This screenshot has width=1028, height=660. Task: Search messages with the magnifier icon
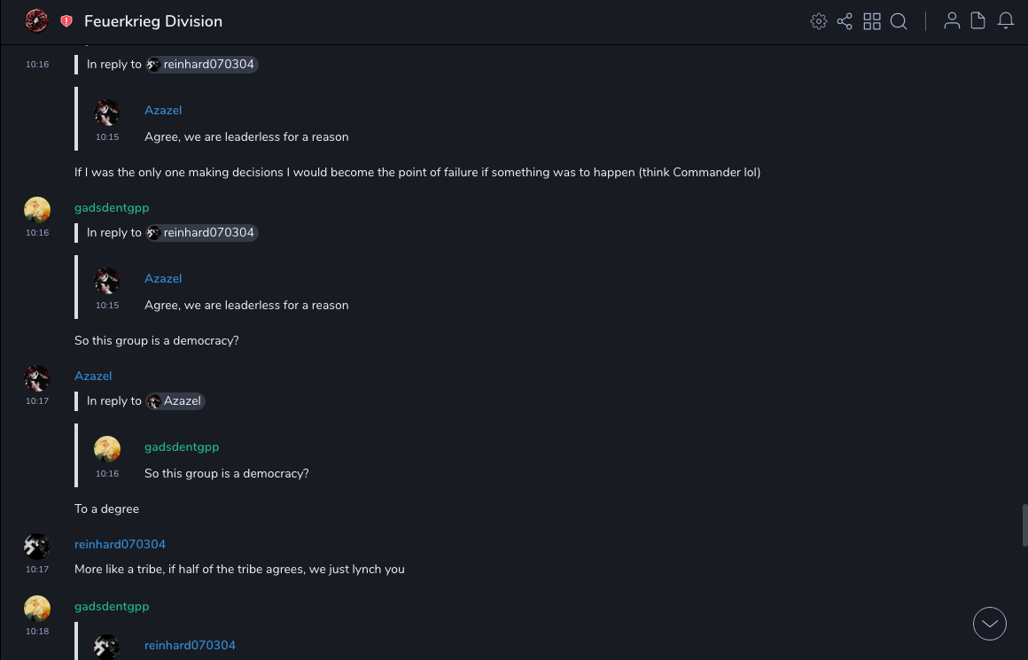899,21
